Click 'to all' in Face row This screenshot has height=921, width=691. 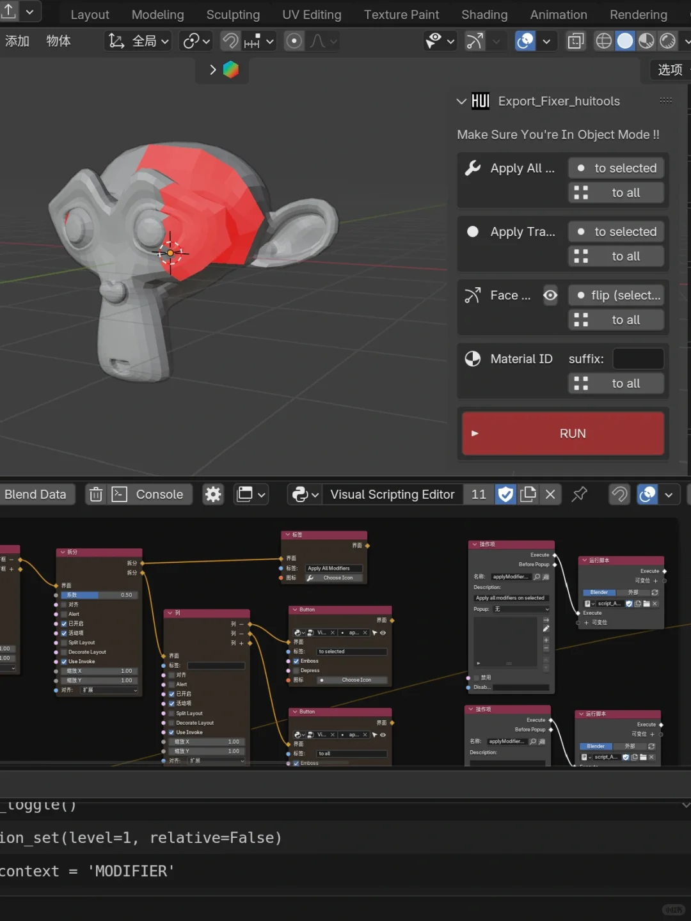point(616,319)
